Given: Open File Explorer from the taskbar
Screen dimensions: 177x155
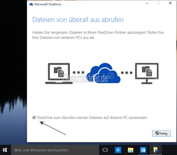Looking at the screenshot, I should pyautogui.click(x=130, y=150).
